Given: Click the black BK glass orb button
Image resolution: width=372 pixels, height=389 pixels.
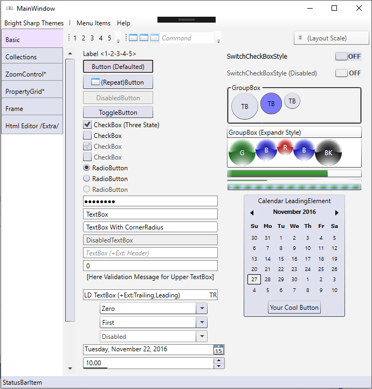Looking at the screenshot, I should click(x=328, y=152).
